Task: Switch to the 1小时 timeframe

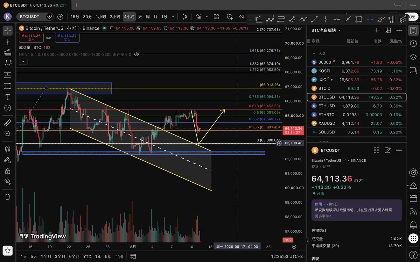Action: tap(101, 16)
